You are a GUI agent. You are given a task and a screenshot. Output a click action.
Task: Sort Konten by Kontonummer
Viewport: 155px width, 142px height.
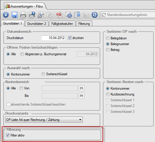pos(108,89)
